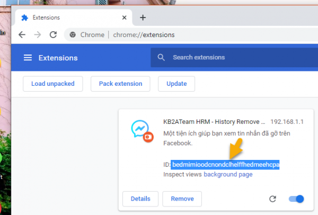
Task: Click the puzzle piece tab favicon
Action: 25,17
